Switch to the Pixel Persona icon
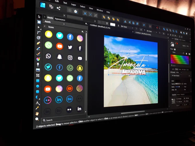The height and width of the screenshot is (146, 195). [51, 7]
